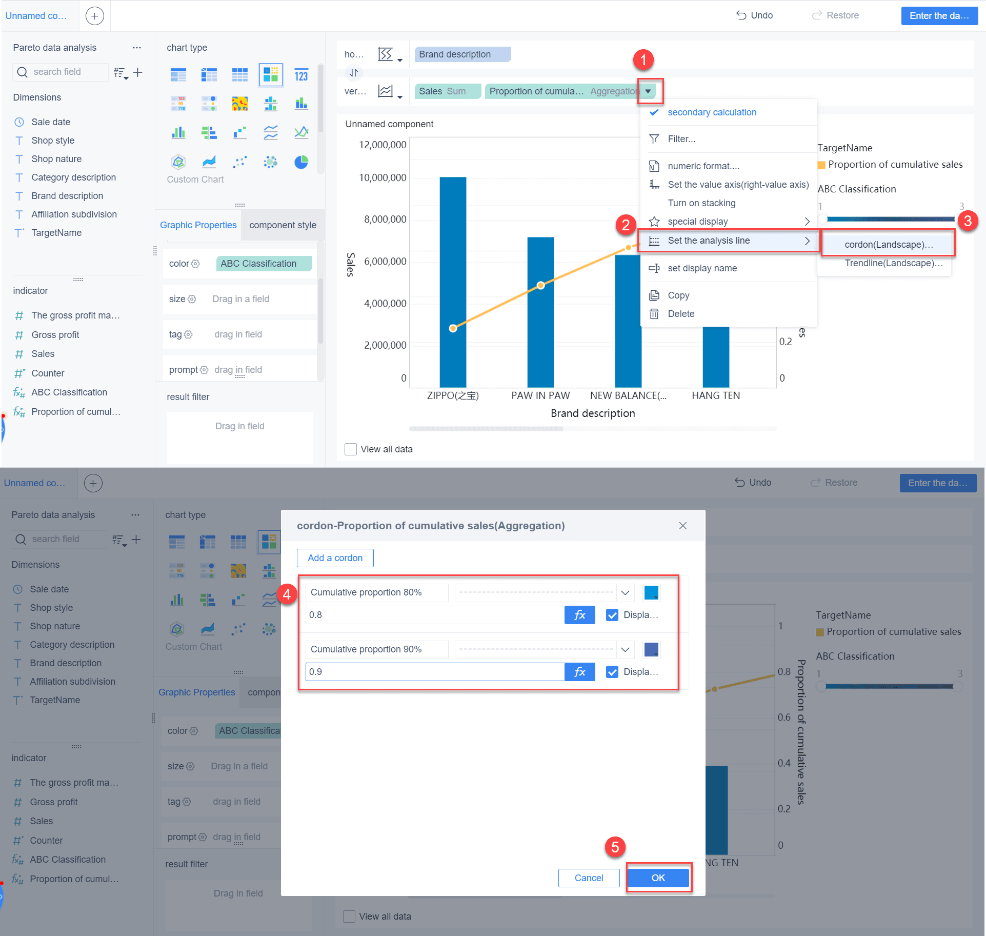The image size is (986, 936).
Task: Select cross table chart icon in upper window
Action: click(209, 75)
